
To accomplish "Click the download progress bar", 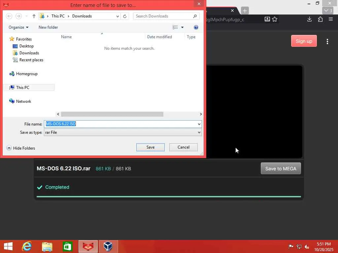I will point(169,197).
